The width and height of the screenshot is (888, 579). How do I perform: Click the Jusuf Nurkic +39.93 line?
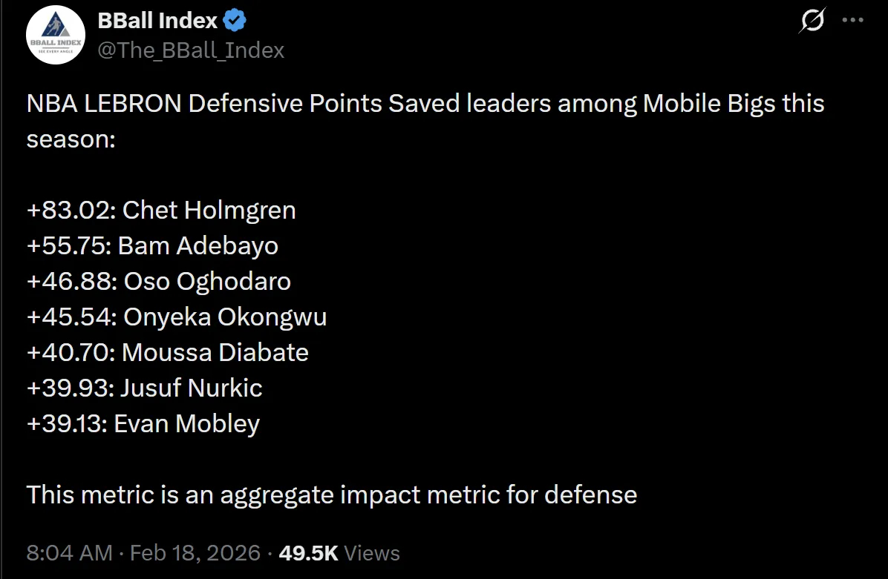(145, 388)
